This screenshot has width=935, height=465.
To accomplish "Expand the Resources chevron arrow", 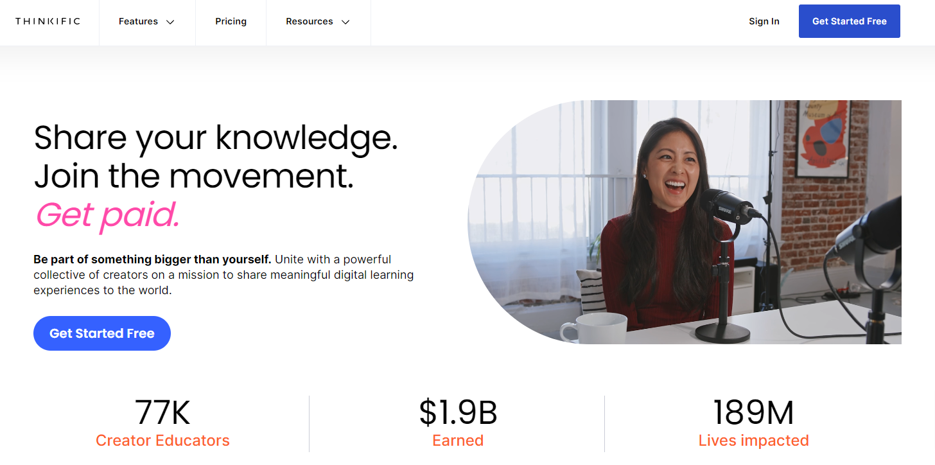I will coord(345,22).
